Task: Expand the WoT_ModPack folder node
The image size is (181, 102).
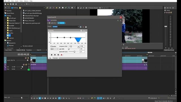Action: click(x=5, y=28)
